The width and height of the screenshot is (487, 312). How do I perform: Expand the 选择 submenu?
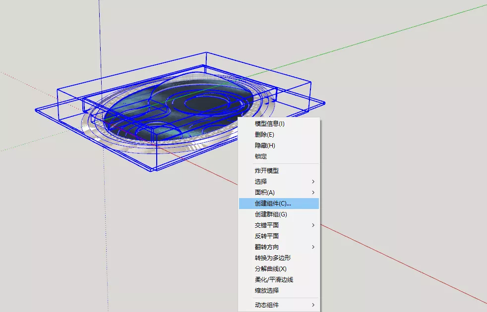(x=261, y=181)
